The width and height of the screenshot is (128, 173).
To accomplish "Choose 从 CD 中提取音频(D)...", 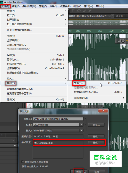I will (34, 30).
